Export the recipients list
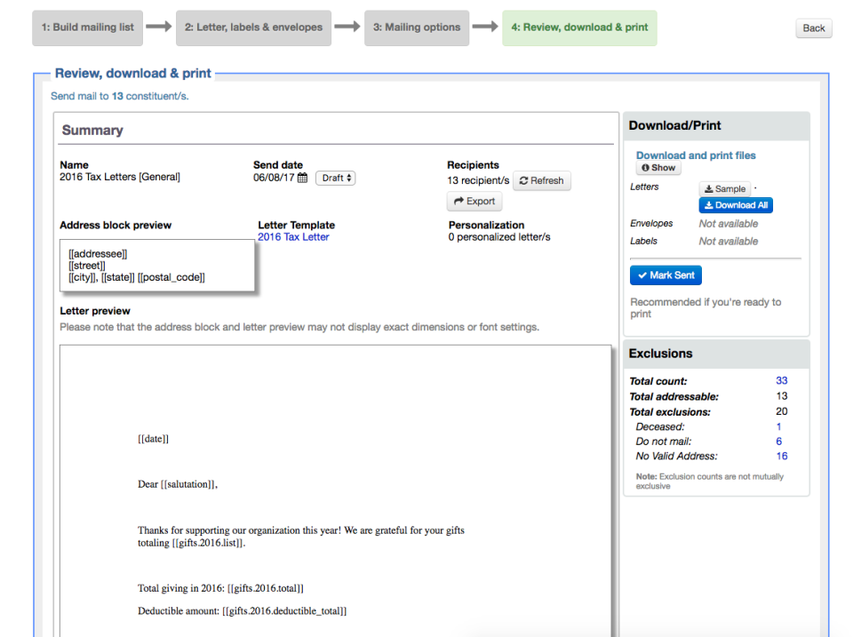The height and width of the screenshot is (637, 853). (x=474, y=202)
